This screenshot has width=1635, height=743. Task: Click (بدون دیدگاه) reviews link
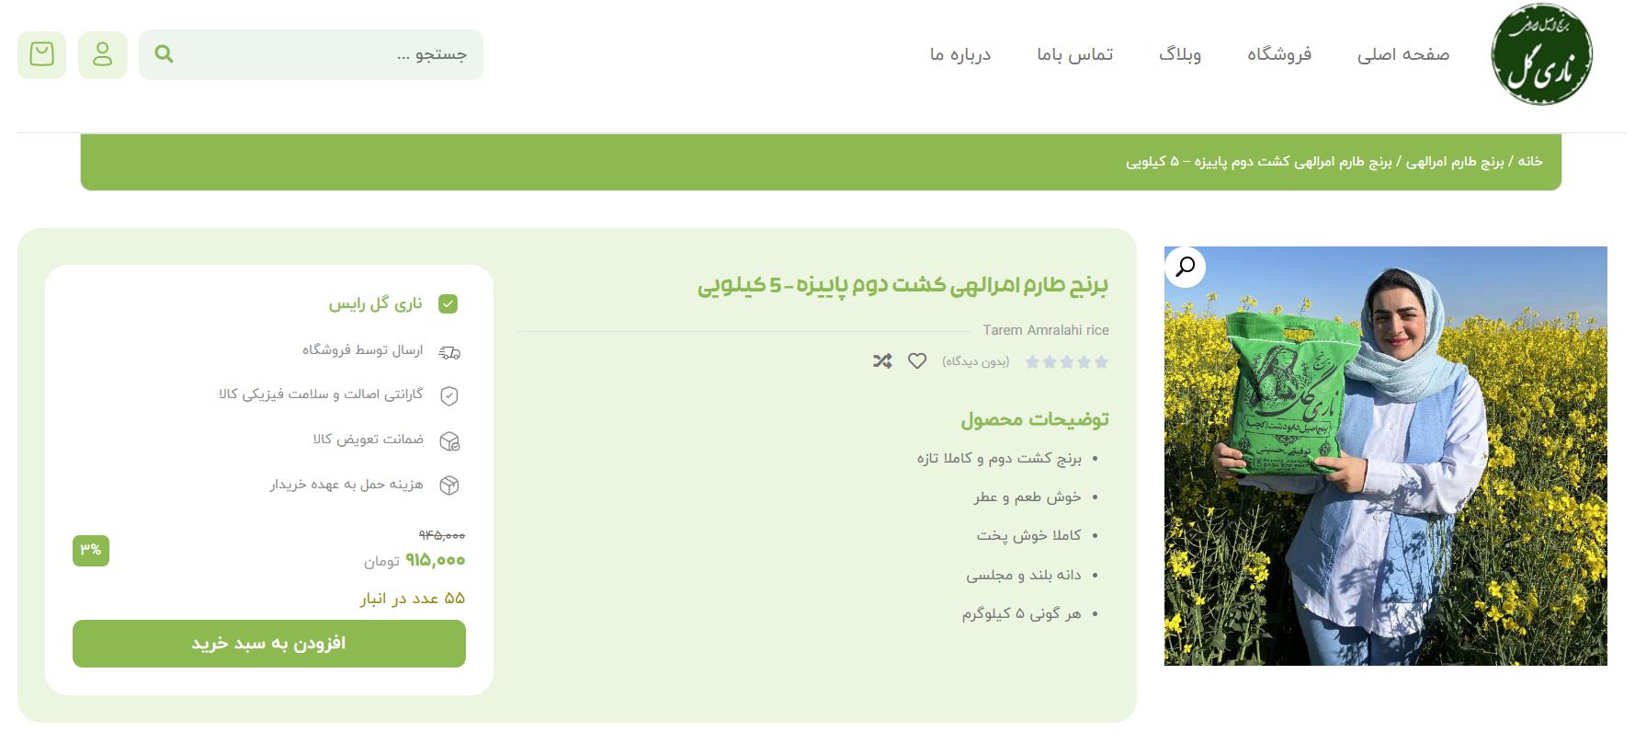[975, 361]
